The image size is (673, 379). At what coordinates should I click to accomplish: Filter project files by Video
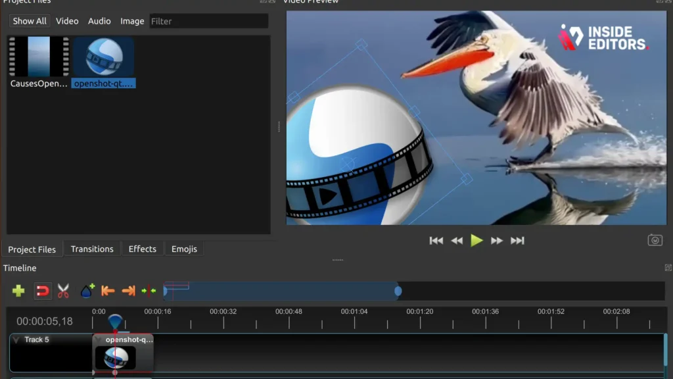click(67, 21)
